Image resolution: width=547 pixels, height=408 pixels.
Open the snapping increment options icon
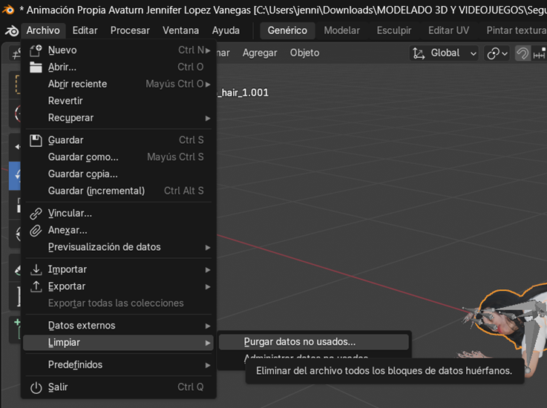click(x=539, y=53)
